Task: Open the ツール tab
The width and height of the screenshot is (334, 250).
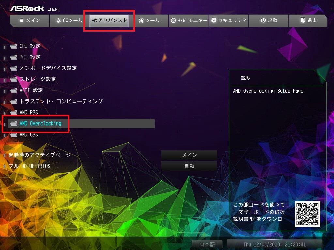Action: click(149, 21)
